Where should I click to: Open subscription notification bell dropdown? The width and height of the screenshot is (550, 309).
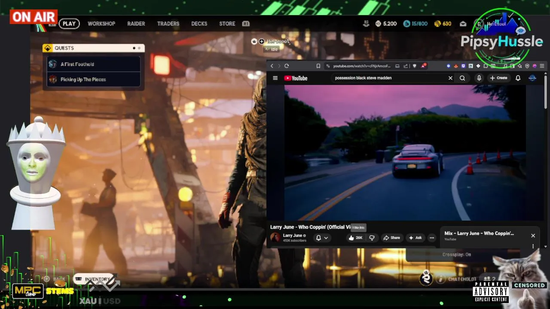tap(322, 238)
